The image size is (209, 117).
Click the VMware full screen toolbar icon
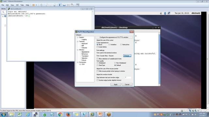[x=68, y=5]
